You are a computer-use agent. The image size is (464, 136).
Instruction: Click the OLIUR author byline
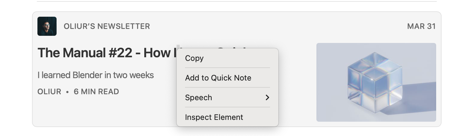point(49,92)
